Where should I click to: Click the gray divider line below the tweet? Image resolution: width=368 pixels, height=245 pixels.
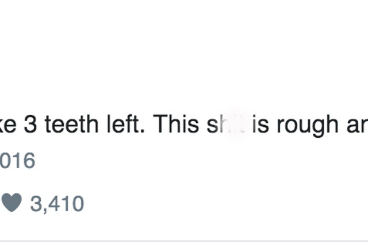coord(184,241)
